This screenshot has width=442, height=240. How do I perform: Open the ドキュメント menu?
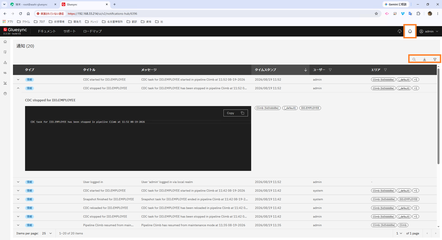pyautogui.click(x=47, y=31)
